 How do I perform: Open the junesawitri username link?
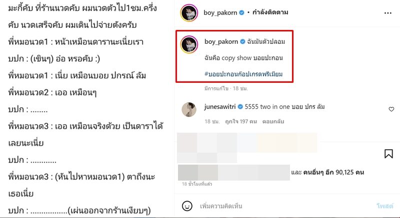coord(220,107)
